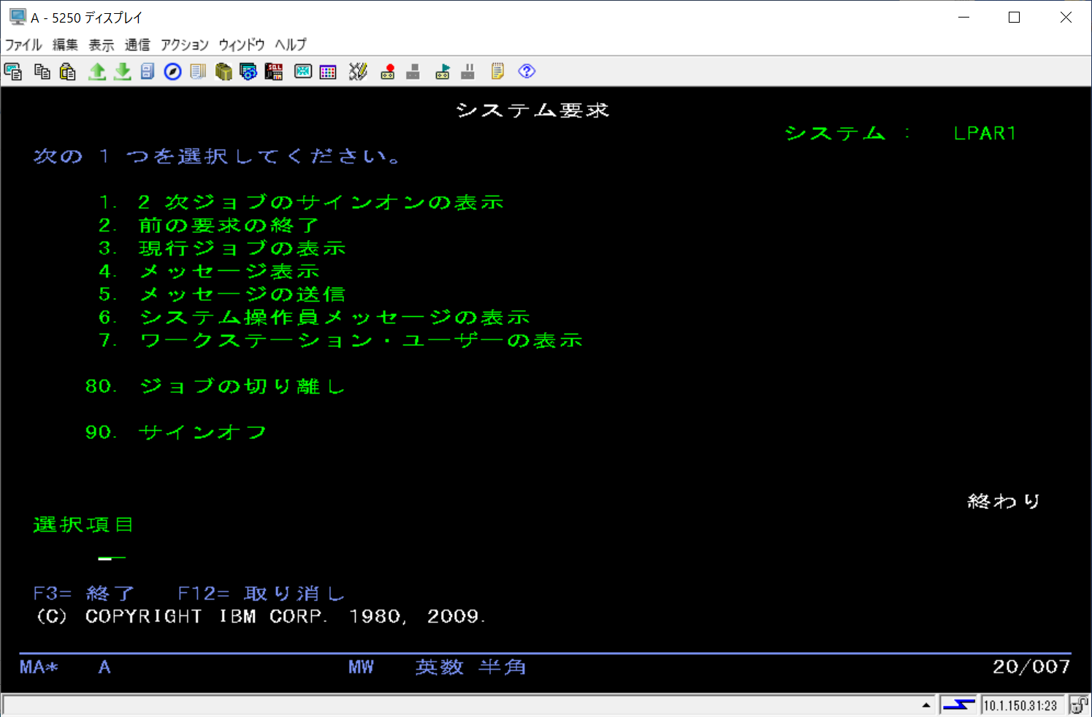Click the teal display screen icon
This screenshot has width=1092, height=717.
[x=303, y=72]
